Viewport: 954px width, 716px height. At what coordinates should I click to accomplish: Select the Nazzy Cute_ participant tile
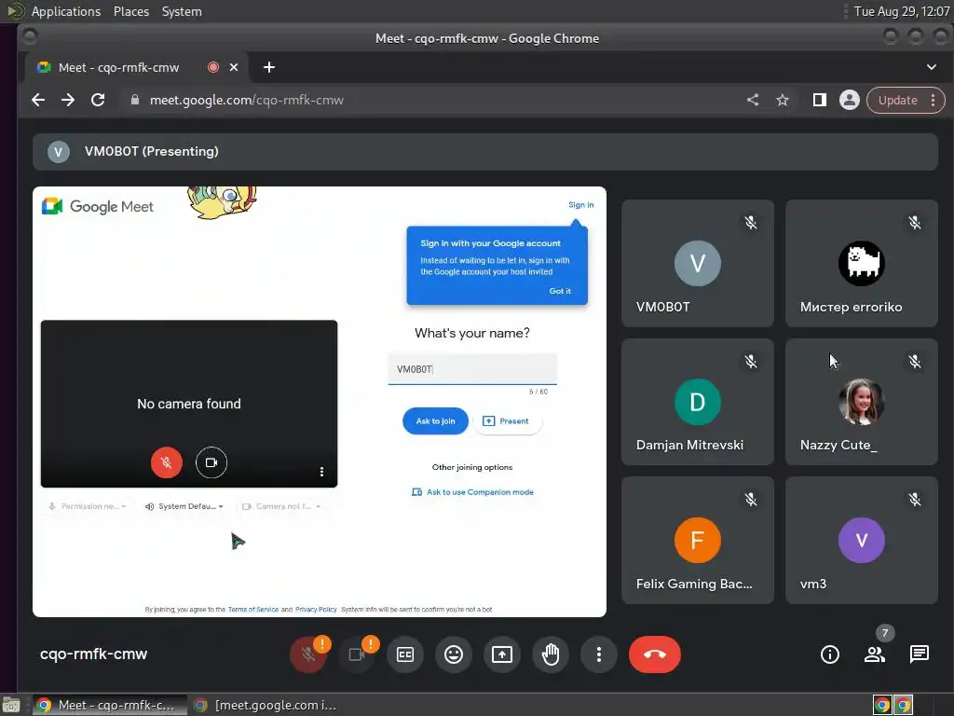pos(862,402)
